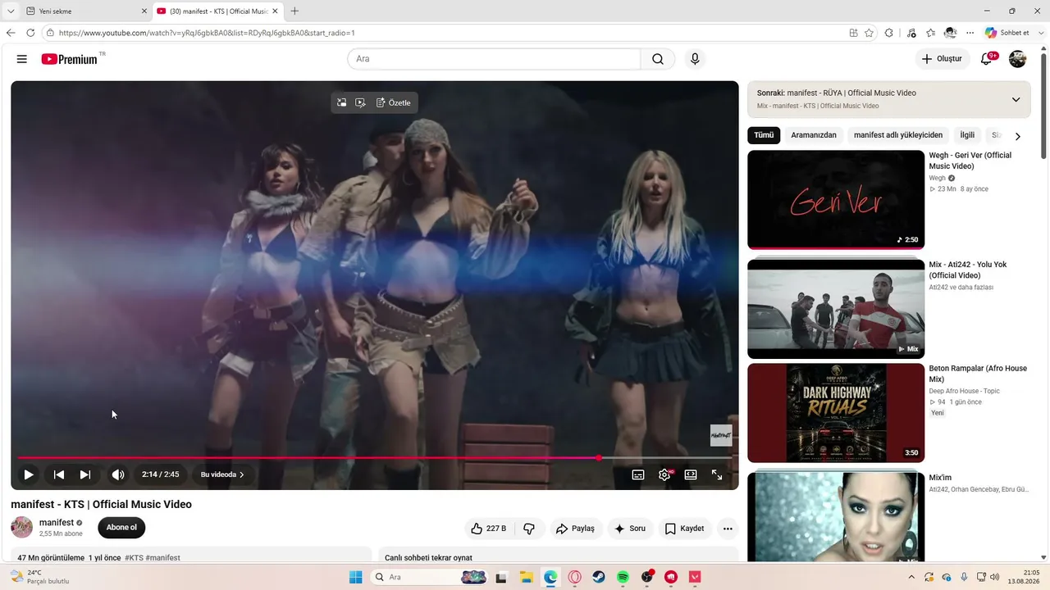The image size is (1050, 590).
Task: Open Spotify from the taskbar
Action: pyautogui.click(x=623, y=577)
